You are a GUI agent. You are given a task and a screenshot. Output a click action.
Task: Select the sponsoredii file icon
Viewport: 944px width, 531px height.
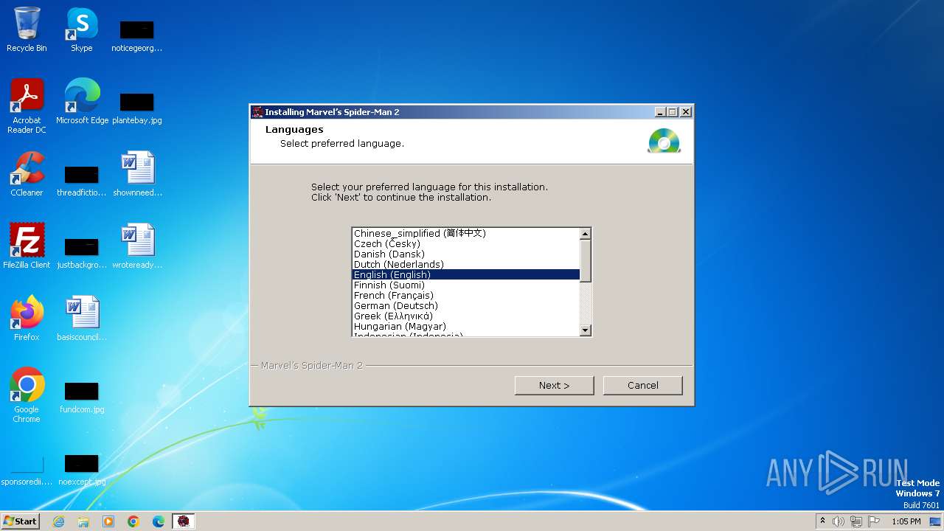(27, 469)
